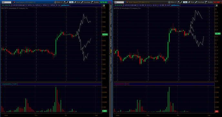Image resolution: width=222 pixels, height=117 pixels.
Task: Switch to Times And Sales sidebar tab
Action: (111, 19)
